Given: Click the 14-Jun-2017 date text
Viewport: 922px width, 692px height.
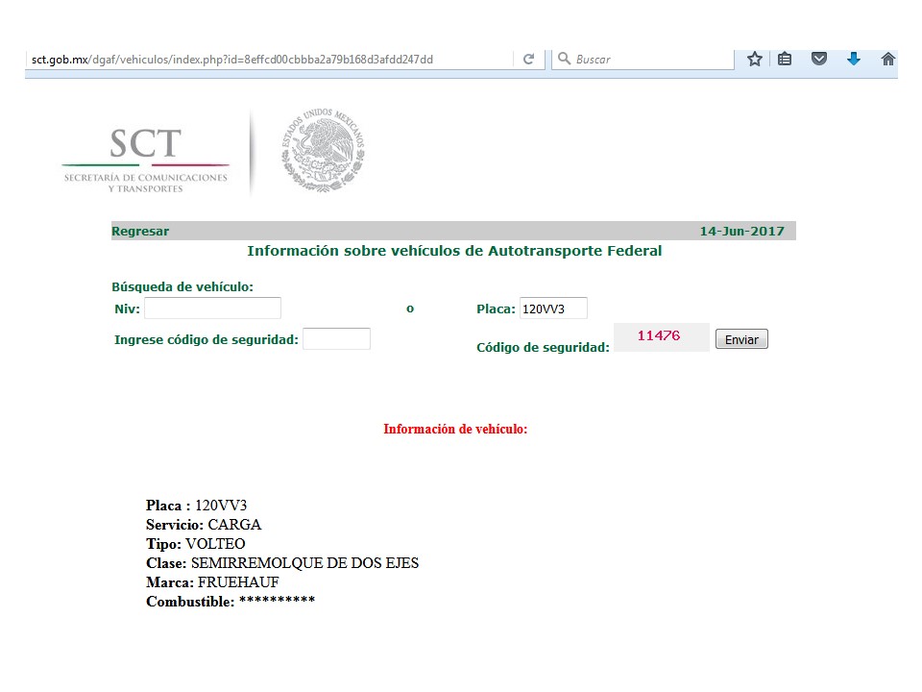Looking at the screenshot, I should [x=741, y=232].
